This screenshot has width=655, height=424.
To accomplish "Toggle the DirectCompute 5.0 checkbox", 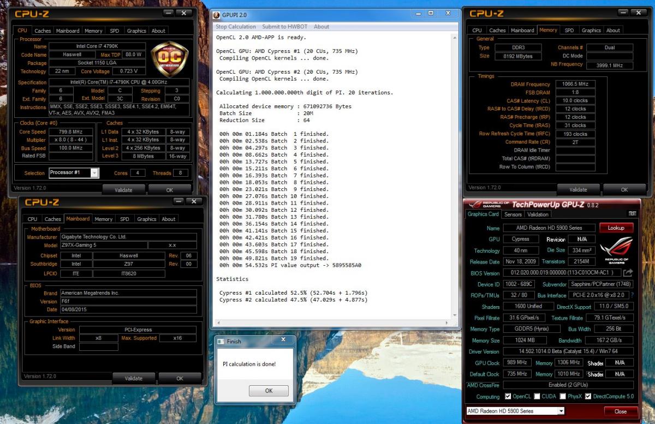I will 588,397.
